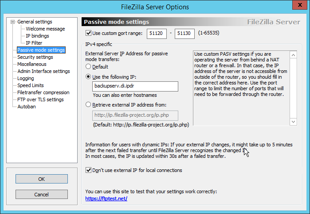Click the start port field 51120
Viewport: 310px width, 214px height.
157,34
